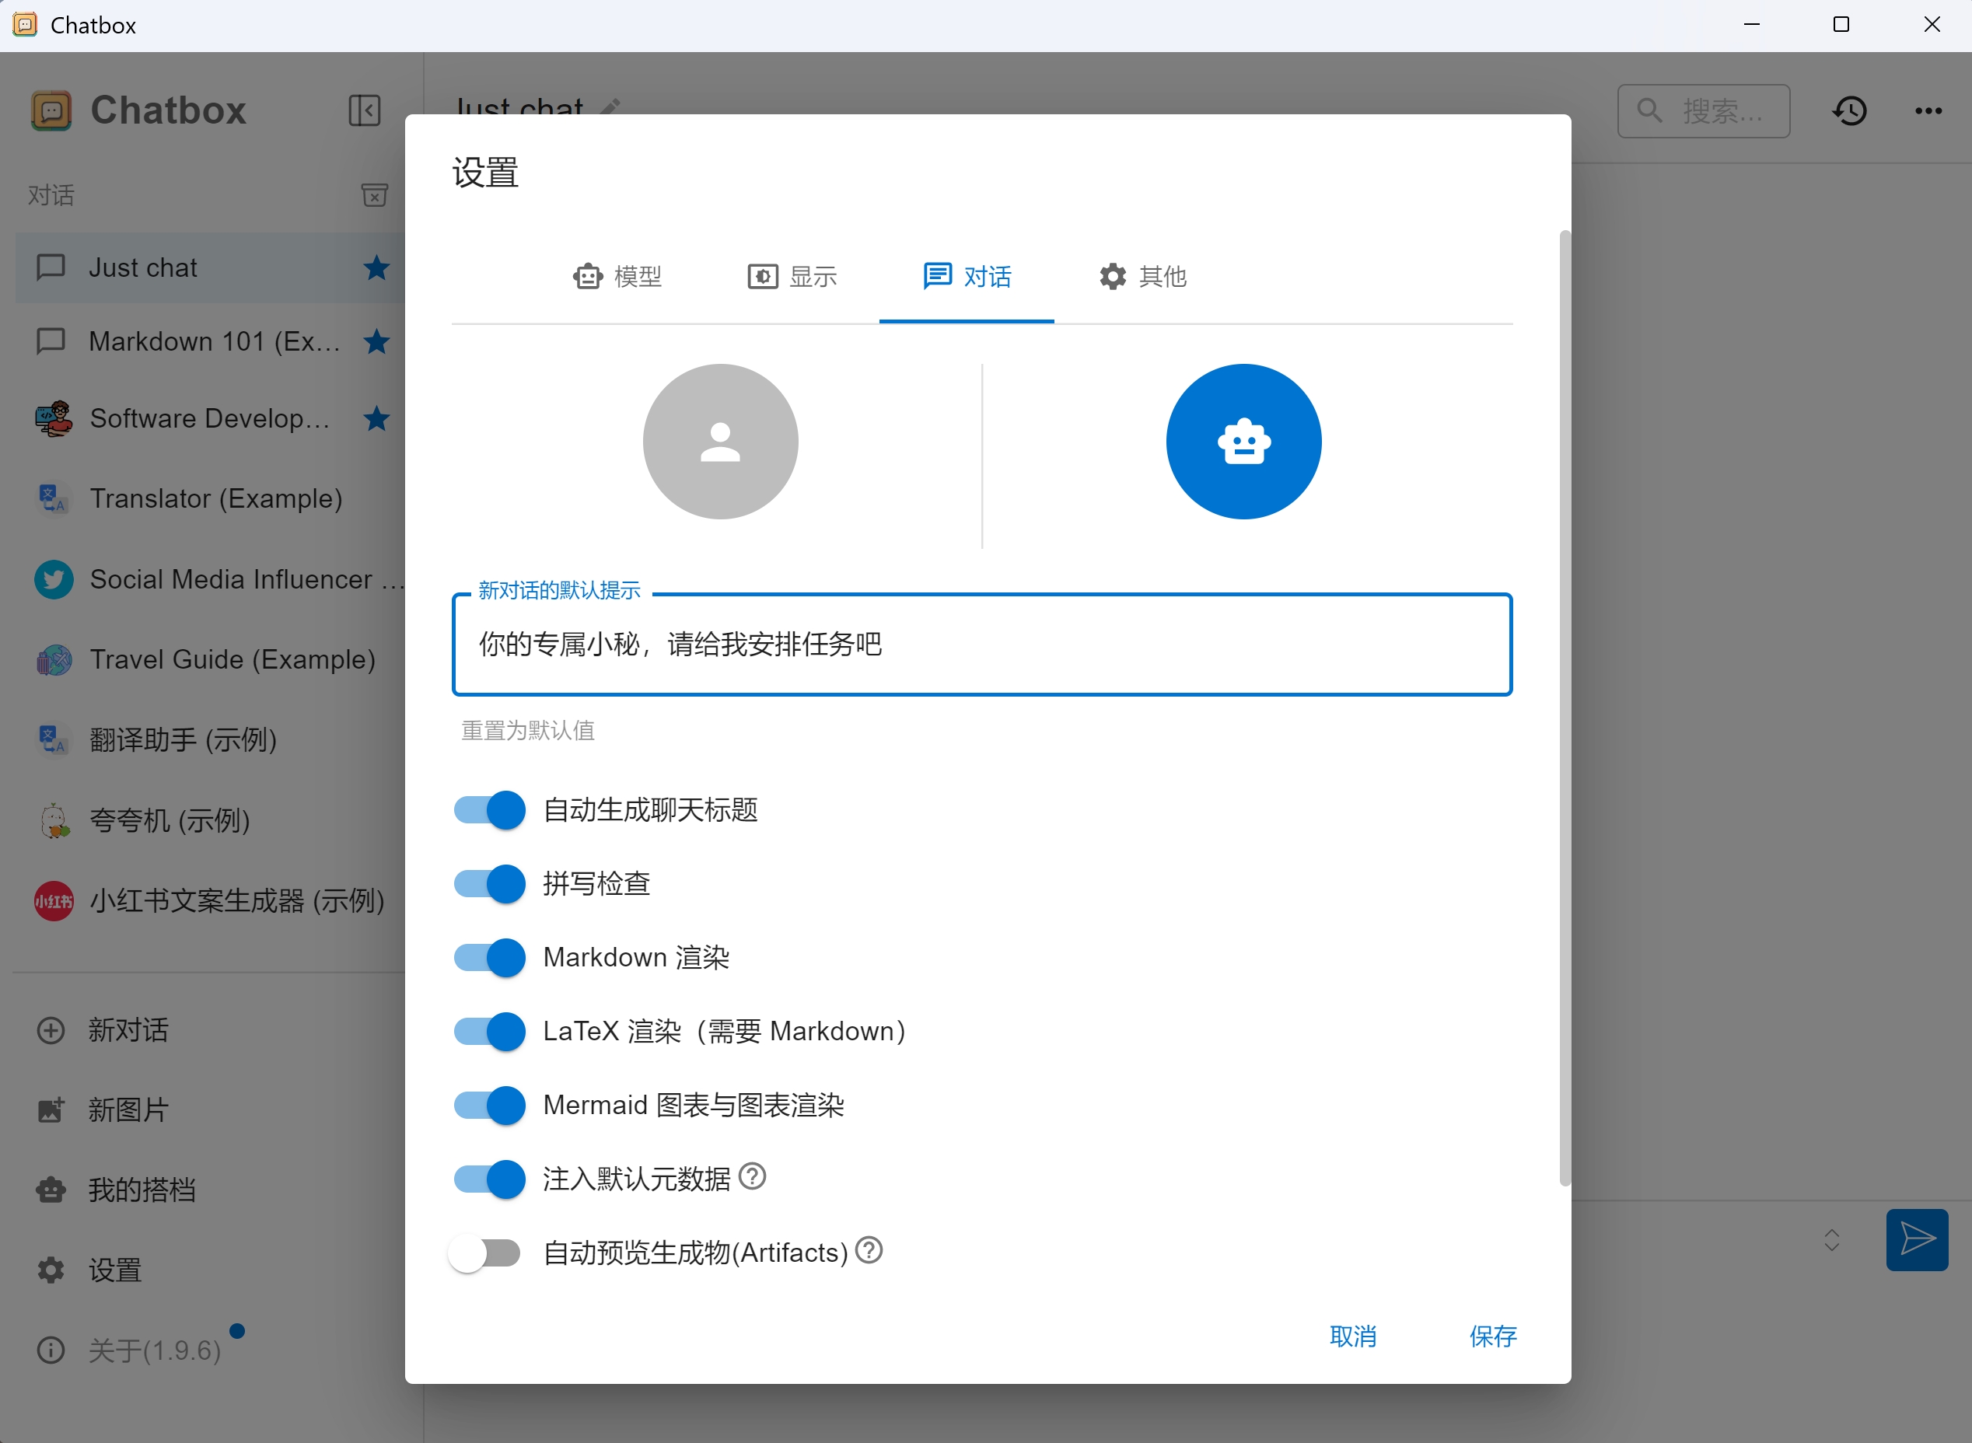
Task: Click 取消 to cancel settings
Action: (x=1352, y=1336)
